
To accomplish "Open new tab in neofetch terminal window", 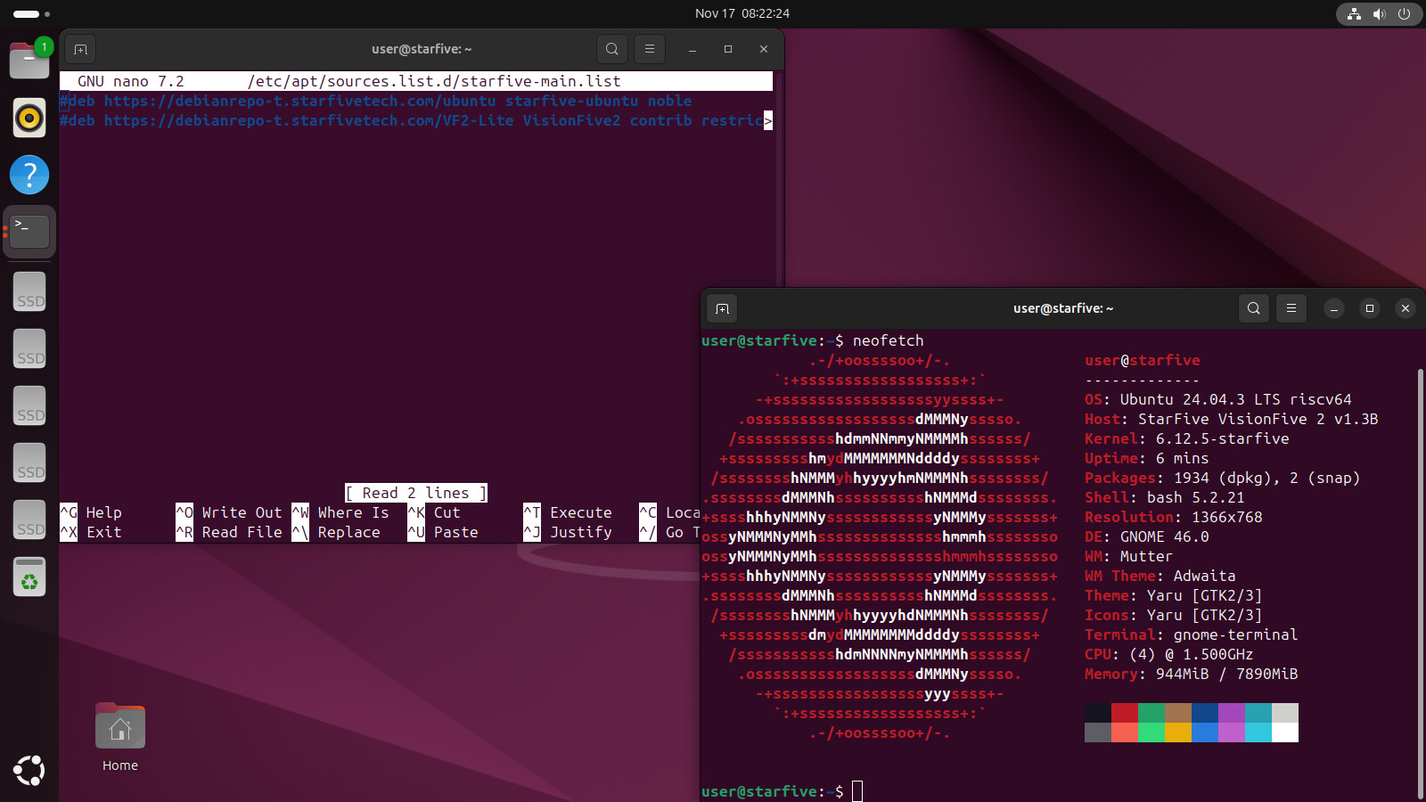I will tap(722, 308).
